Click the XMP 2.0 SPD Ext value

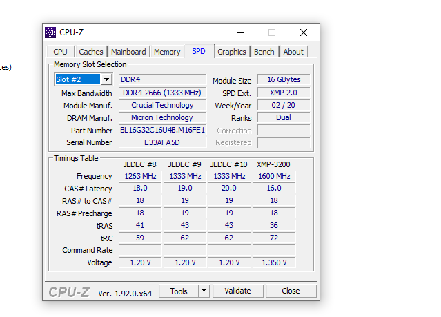point(284,93)
